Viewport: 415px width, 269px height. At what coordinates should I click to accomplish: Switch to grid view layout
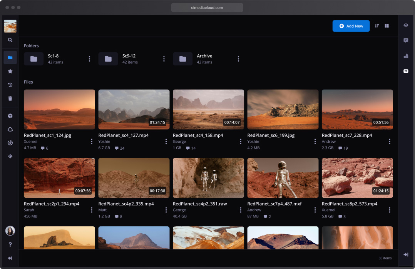pyautogui.click(x=387, y=26)
